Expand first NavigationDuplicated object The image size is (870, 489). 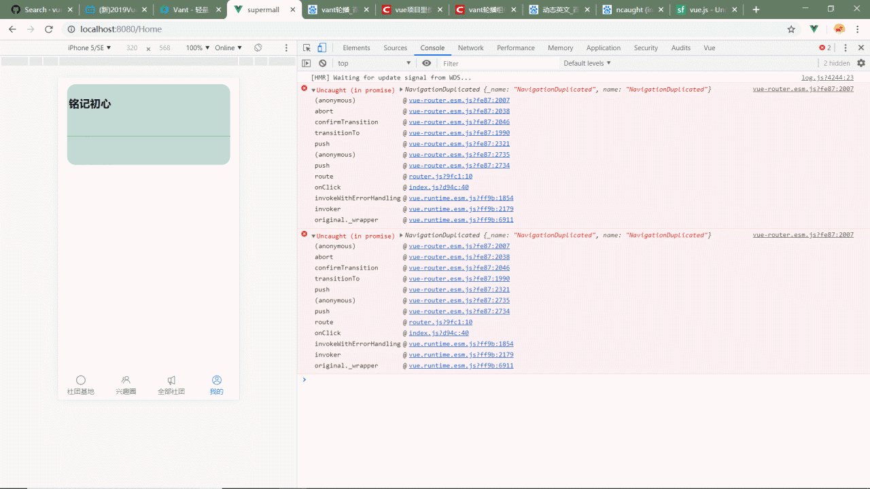click(402, 89)
